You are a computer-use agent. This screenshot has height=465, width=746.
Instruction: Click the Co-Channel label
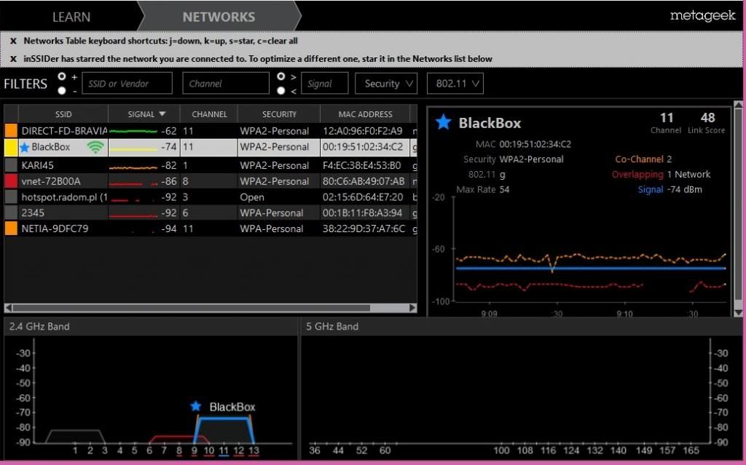(x=639, y=159)
